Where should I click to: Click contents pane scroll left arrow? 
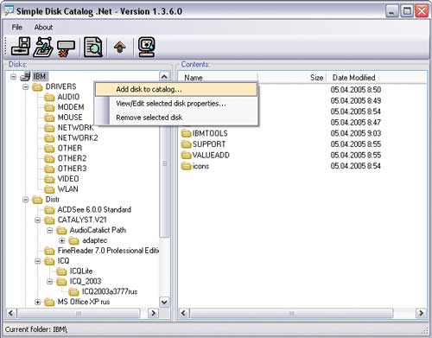coord(184,313)
